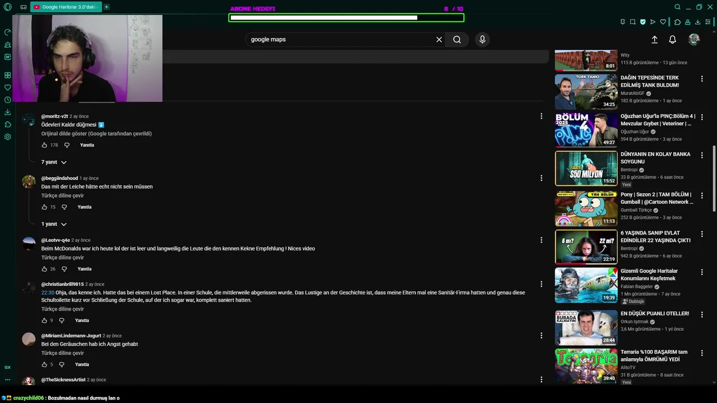Like the comment by @christianbrill9815
Viewport: 717px width, 403px height.
pos(44,321)
